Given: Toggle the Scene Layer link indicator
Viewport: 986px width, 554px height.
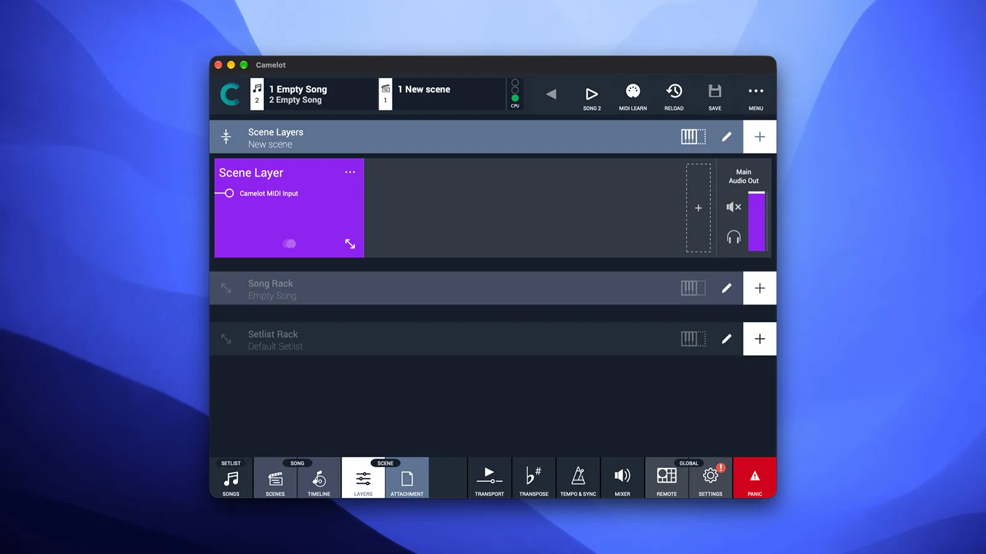Looking at the screenshot, I should 289,244.
